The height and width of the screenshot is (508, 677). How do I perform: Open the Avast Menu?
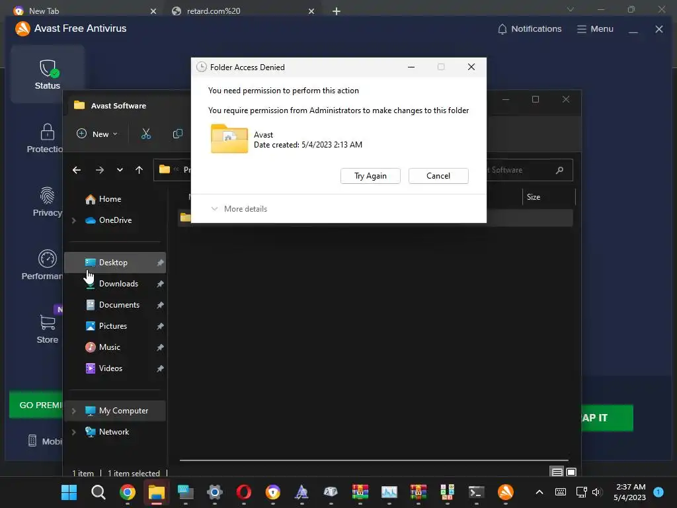tap(595, 29)
